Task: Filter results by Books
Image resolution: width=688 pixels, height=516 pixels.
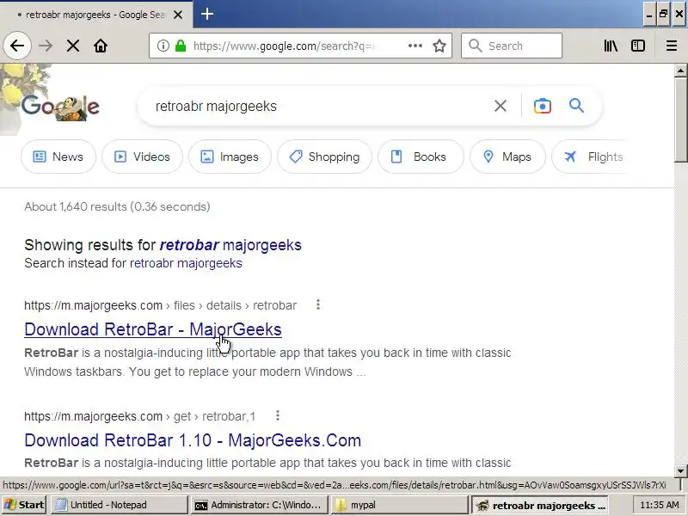Action: tap(421, 157)
